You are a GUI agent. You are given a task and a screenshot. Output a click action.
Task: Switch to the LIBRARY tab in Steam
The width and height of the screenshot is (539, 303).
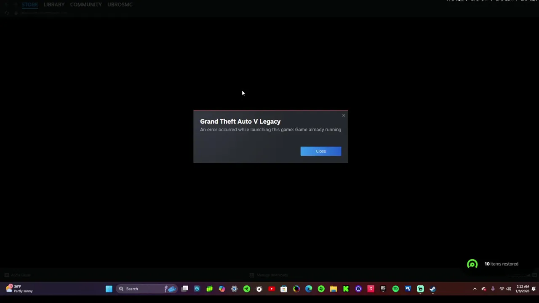point(54,5)
